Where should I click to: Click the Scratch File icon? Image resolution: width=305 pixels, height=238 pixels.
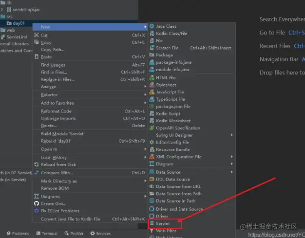152,48
